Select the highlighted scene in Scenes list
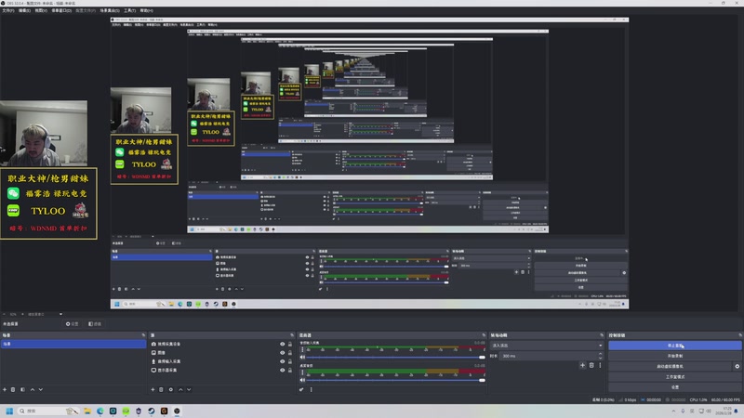 tap(73, 344)
